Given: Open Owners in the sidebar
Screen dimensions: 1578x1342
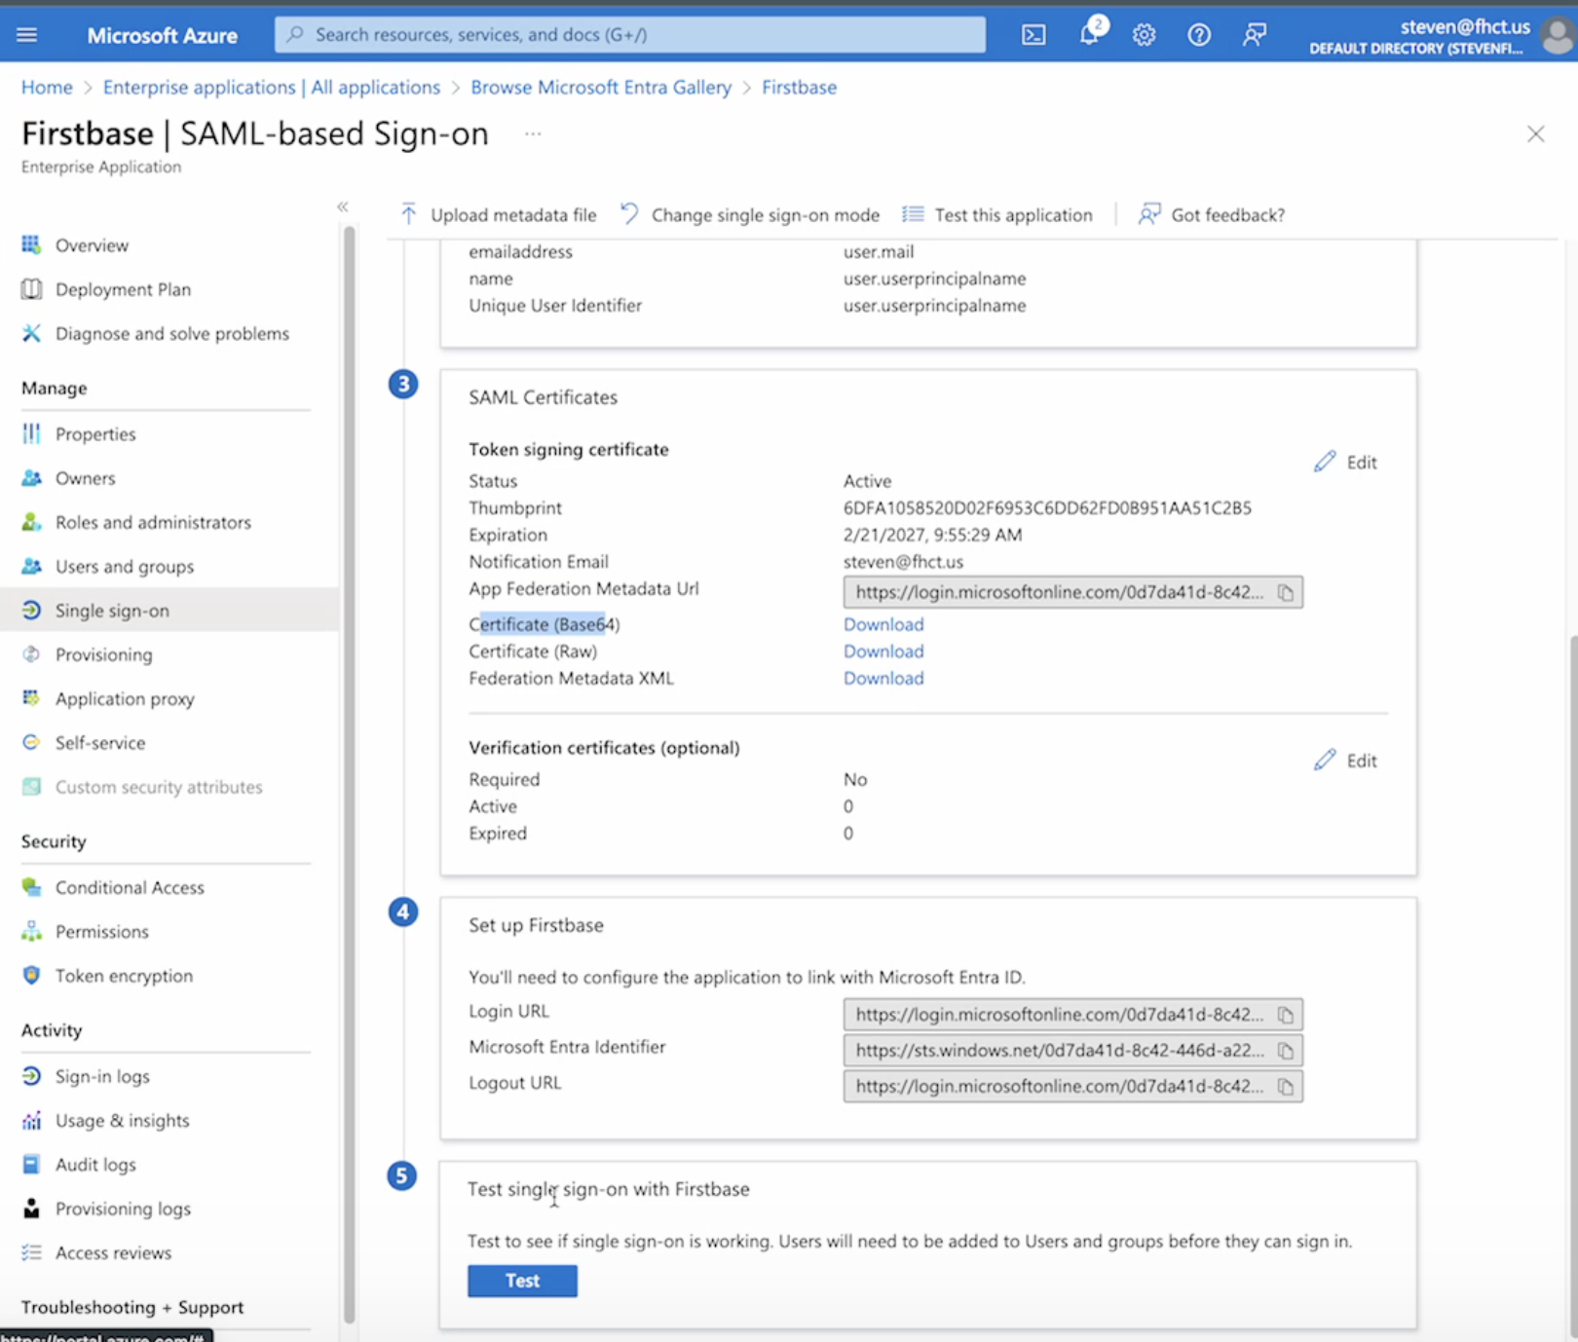Looking at the screenshot, I should click(85, 478).
